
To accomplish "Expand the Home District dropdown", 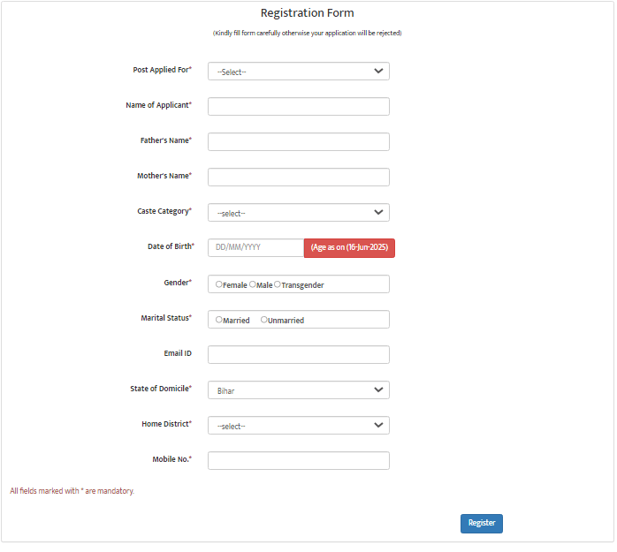I will (298, 426).
